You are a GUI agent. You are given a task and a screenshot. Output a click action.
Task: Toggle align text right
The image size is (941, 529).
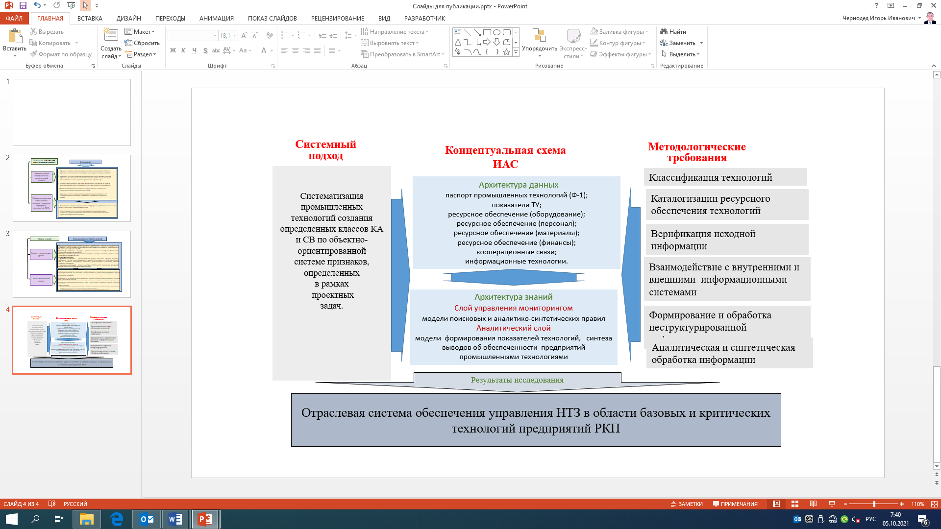306,50
